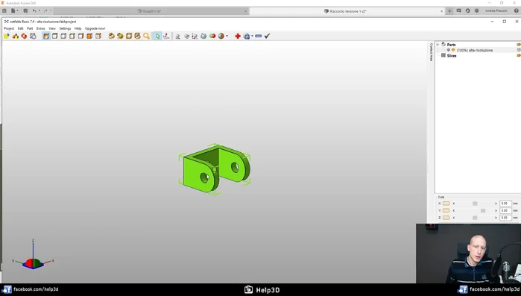Screen dimensions: 521x296
Task: Increase X cut with right arrow
Action: [x=496, y=204]
